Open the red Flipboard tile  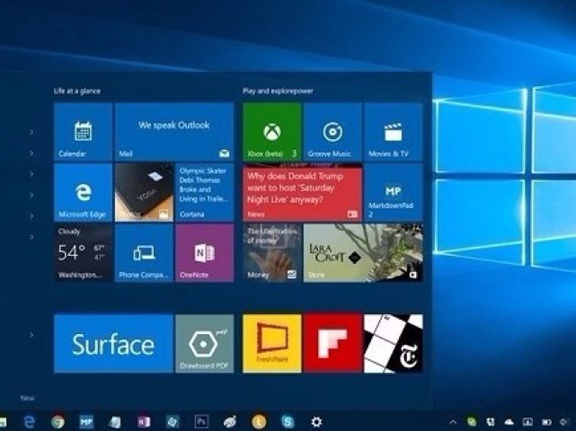pos(333,343)
